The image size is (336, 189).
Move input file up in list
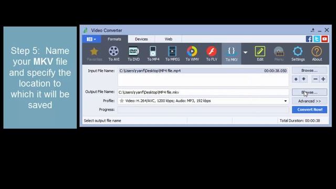(x=296, y=79)
